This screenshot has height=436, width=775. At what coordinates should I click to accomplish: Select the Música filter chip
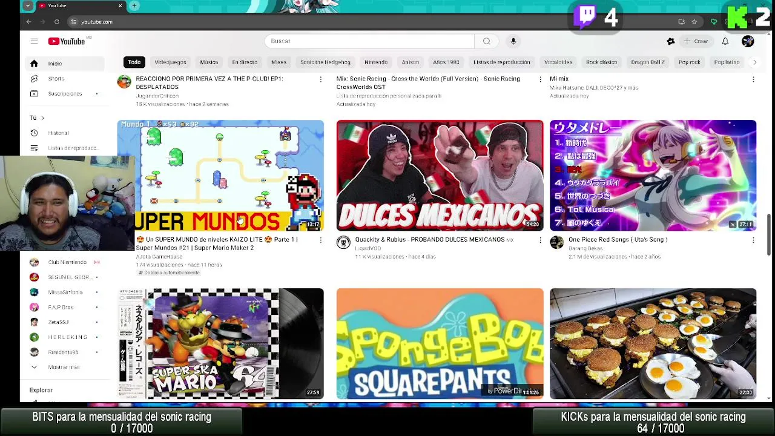(209, 62)
